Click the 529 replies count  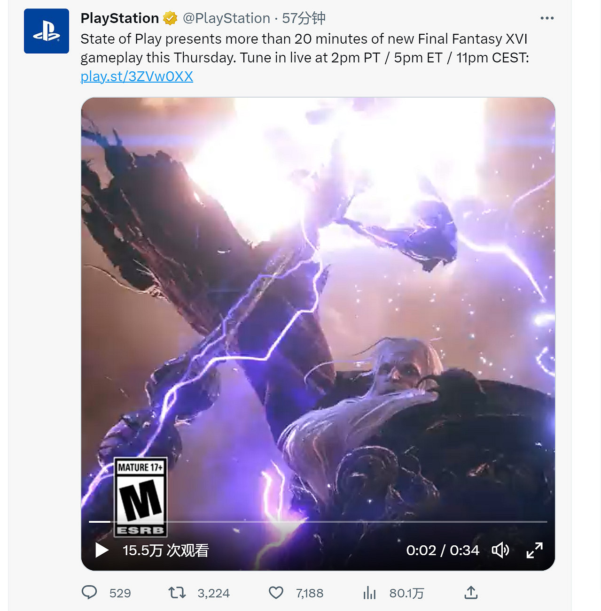120,593
